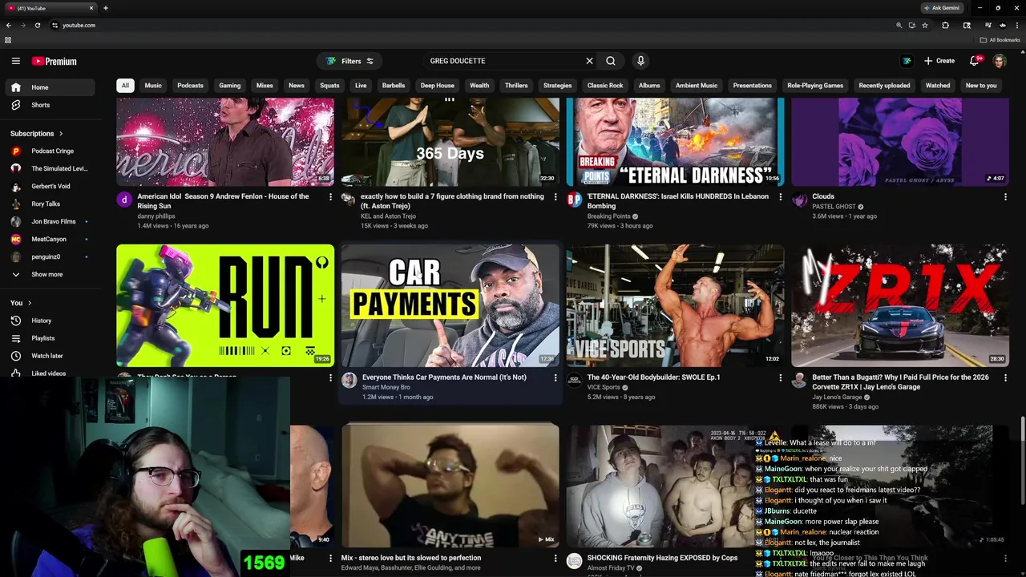Open Gerbert's Void subscription
1026x577 pixels.
(50, 186)
